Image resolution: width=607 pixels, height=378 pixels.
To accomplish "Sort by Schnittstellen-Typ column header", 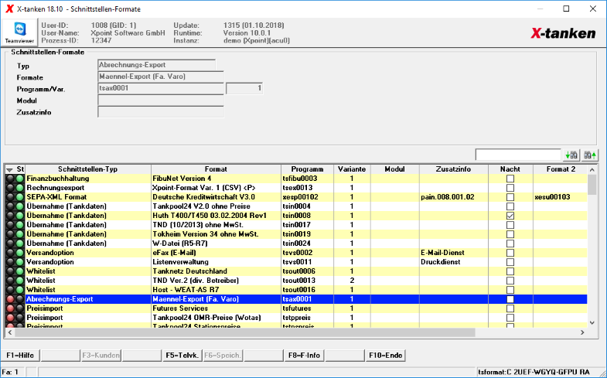I will (88, 169).
